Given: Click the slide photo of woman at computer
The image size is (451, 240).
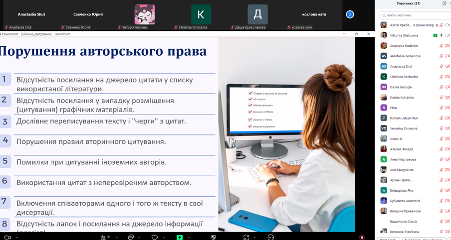Looking at the screenshot, I should click(286, 134).
